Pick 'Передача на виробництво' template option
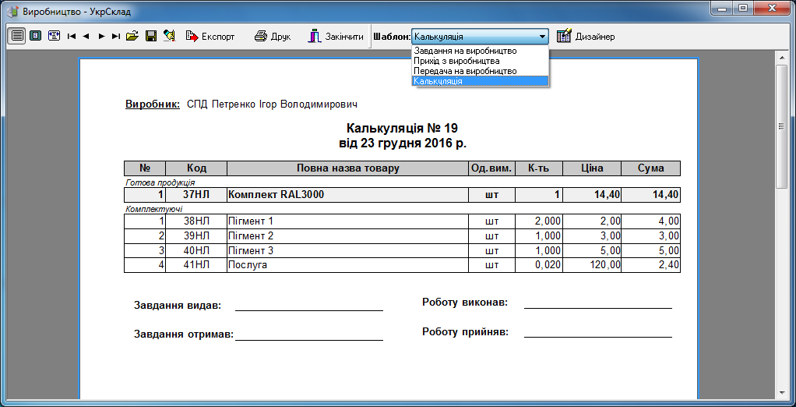Image resolution: width=796 pixels, height=407 pixels. pyautogui.click(x=465, y=71)
